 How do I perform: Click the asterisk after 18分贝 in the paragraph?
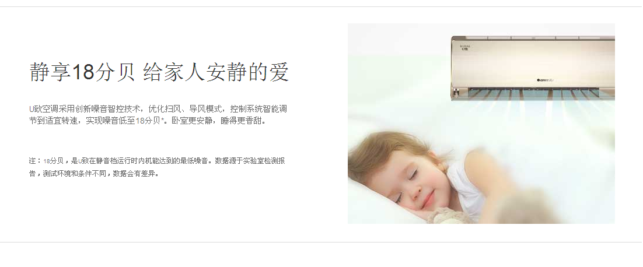point(162,120)
